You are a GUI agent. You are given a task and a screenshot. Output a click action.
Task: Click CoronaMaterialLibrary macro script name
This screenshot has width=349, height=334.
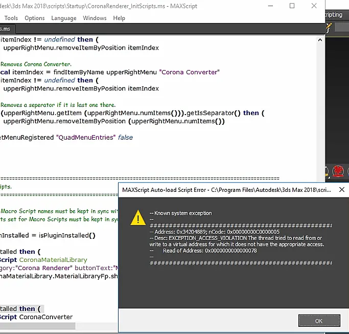[53, 260]
